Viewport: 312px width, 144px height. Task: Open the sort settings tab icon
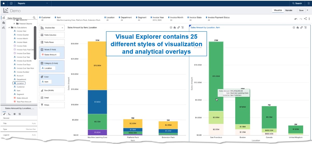[20, 114]
